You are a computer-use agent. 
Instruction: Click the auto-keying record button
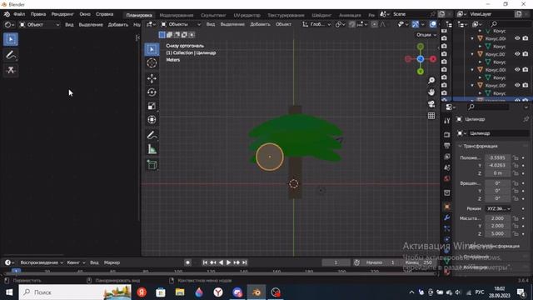(187, 262)
